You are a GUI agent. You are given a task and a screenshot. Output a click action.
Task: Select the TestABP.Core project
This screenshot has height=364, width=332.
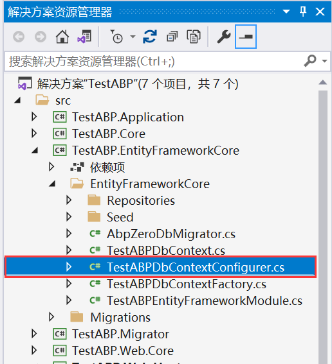point(109,134)
